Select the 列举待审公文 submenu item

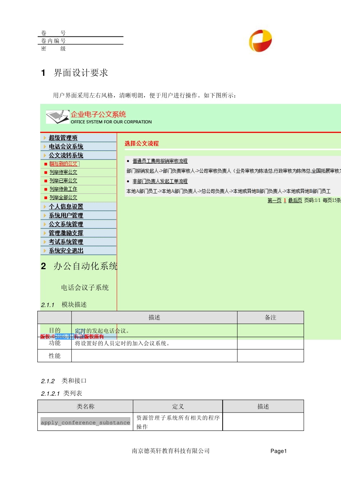[64, 172]
